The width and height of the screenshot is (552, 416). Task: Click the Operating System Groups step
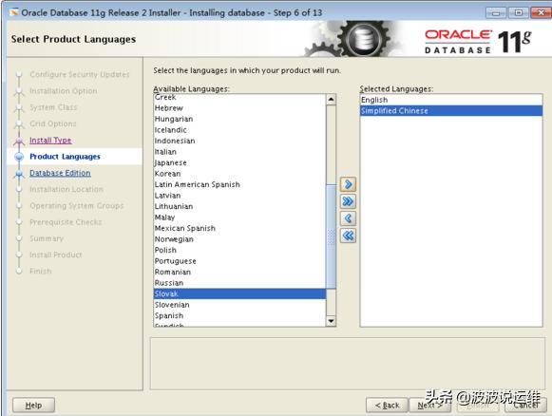pyautogui.click(x=77, y=205)
